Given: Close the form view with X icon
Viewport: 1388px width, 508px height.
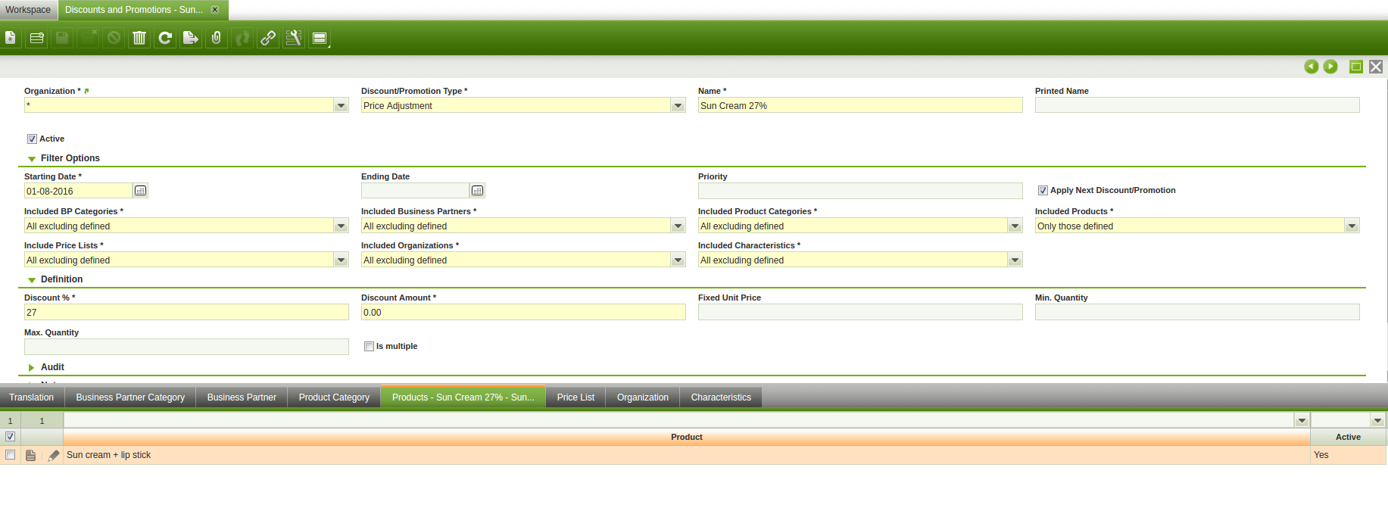Looking at the screenshot, I should [x=1376, y=67].
